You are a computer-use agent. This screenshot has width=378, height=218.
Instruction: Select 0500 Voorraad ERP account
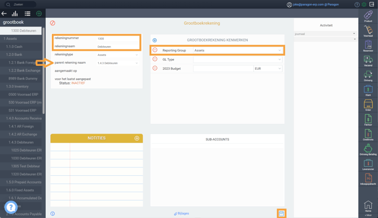(x=21, y=94)
